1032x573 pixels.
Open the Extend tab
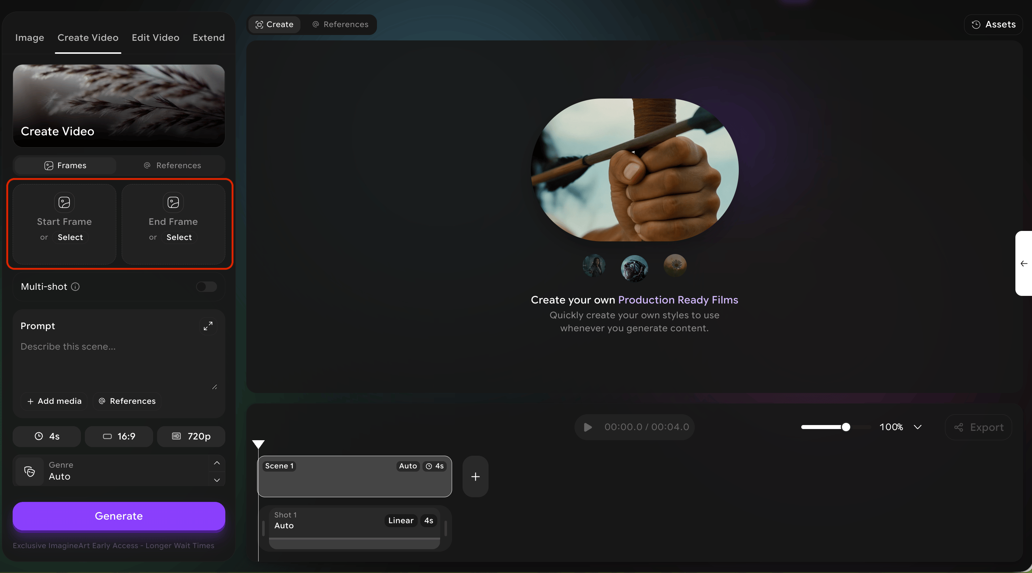point(209,38)
